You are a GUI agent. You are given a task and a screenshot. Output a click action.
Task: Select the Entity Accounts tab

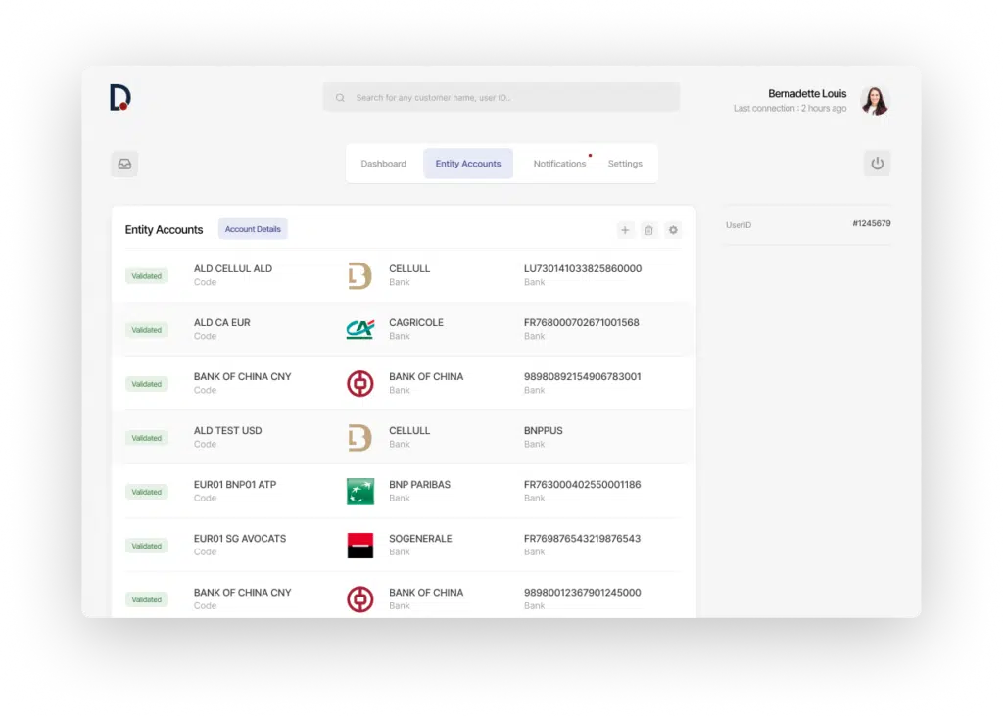click(x=468, y=164)
